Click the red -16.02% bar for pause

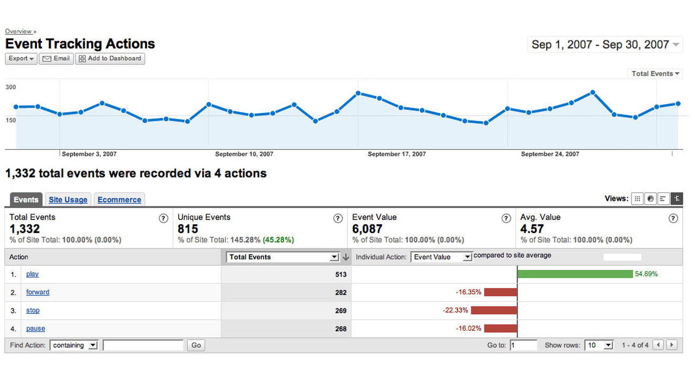(x=501, y=329)
